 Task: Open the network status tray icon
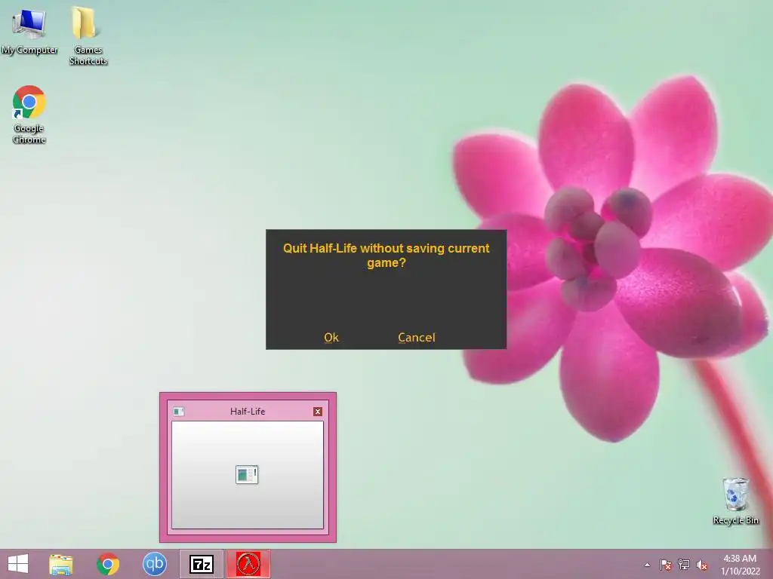click(684, 565)
